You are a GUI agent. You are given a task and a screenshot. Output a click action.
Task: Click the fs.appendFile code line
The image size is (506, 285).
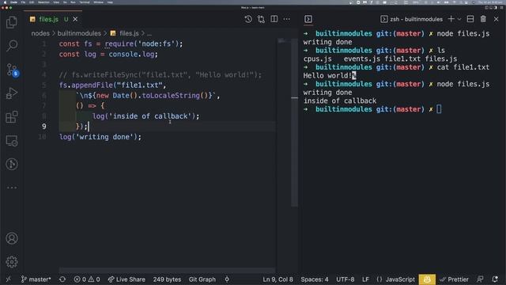pyautogui.click(x=112, y=85)
